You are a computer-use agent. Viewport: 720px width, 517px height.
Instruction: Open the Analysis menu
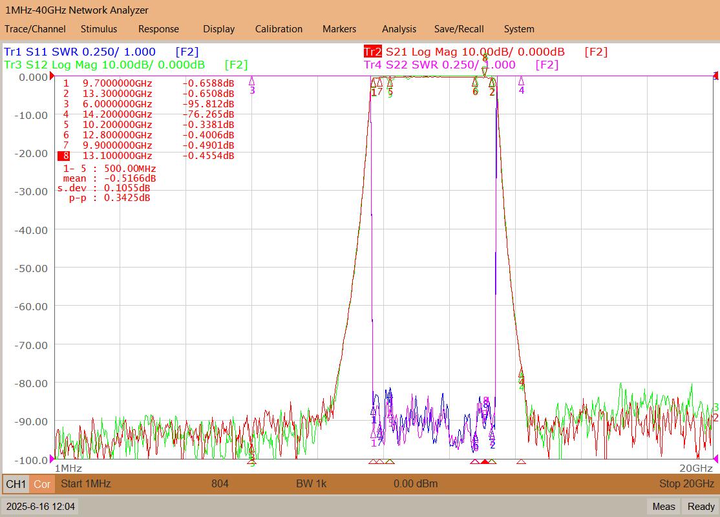(399, 29)
